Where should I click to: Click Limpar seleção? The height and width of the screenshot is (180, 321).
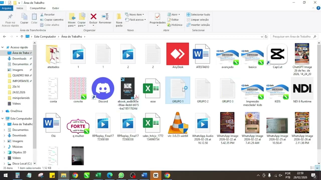[x=197, y=20]
